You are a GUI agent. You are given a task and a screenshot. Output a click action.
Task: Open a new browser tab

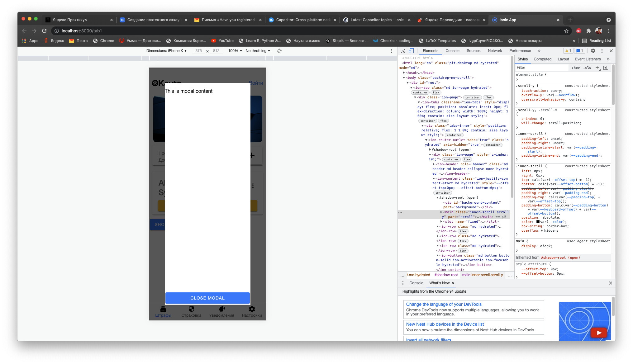pyautogui.click(x=570, y=20)
